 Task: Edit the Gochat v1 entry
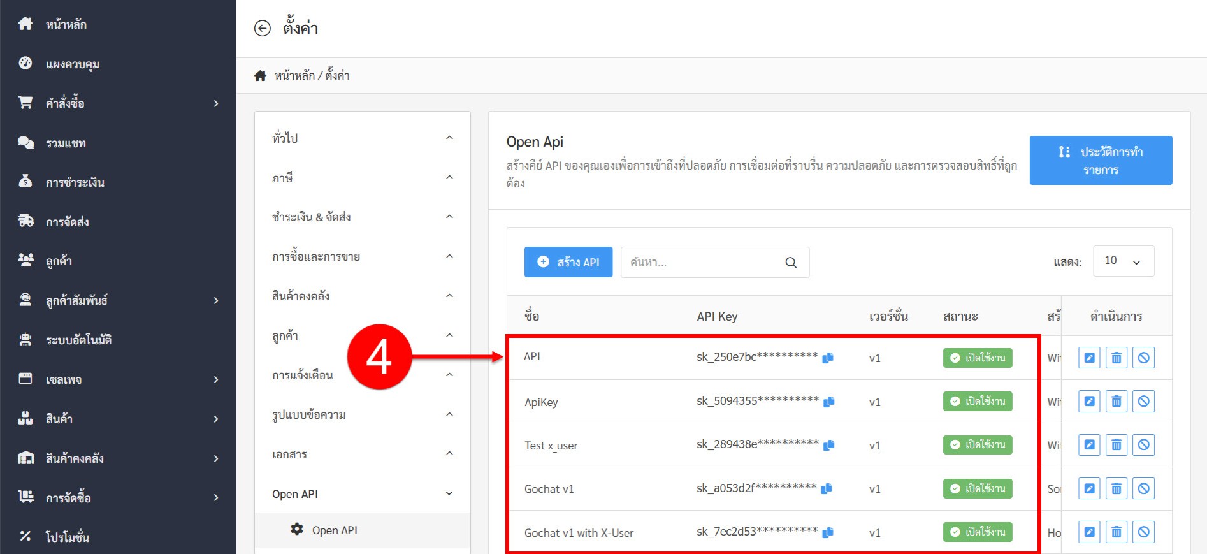(x=1089, y=488)
